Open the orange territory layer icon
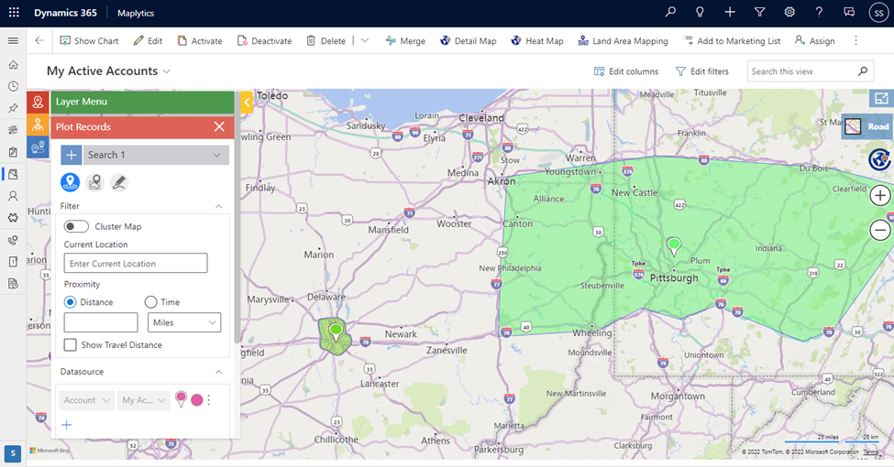Screen dimensions: 894x467 (x=38, y=125)
